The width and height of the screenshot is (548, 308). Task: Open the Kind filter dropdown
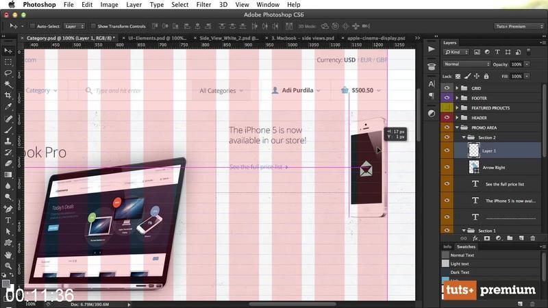[x=456, y=52]
